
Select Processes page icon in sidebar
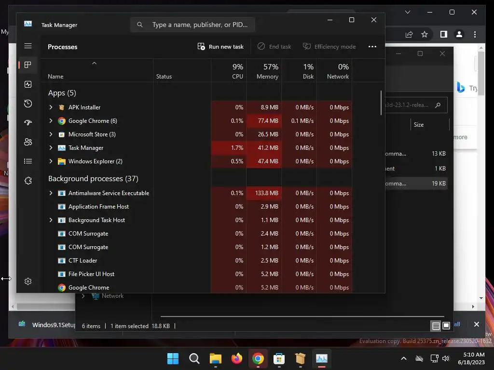click(x=27, y=65)
